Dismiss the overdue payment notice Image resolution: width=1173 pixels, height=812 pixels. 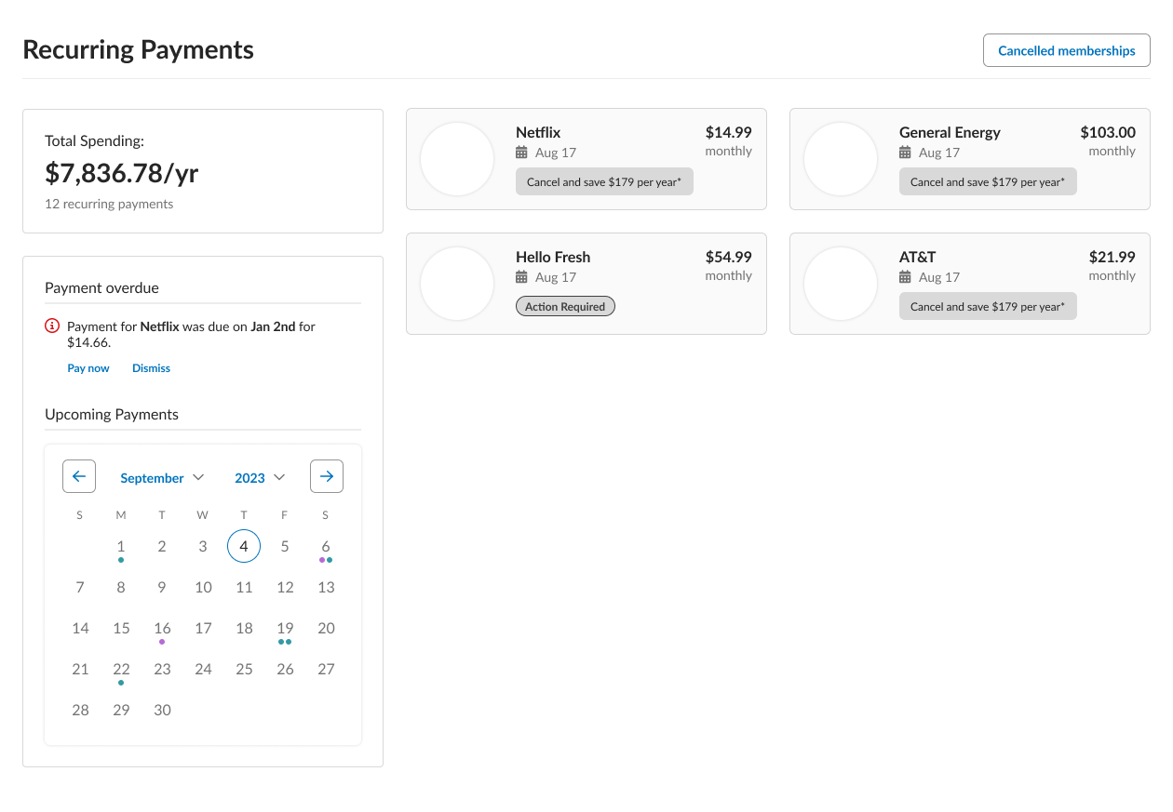(151, 367)
